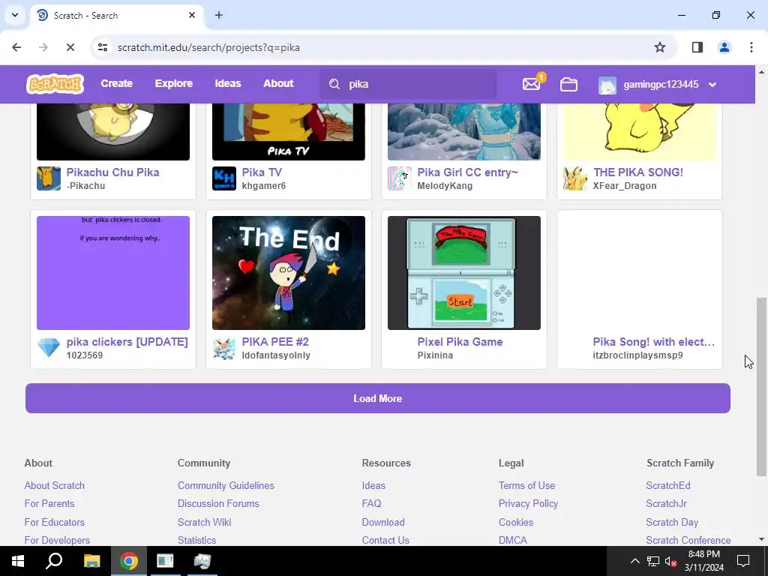Image resolution: width=768 pixels, height=576 pixels.
Task: Click the page vertical scrollbar thumb
Action: coord(761,386)
